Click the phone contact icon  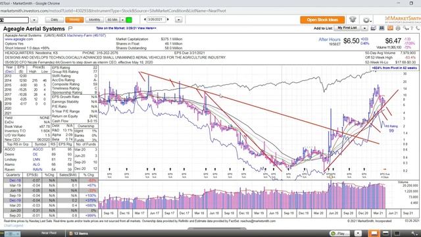point(418,28)
